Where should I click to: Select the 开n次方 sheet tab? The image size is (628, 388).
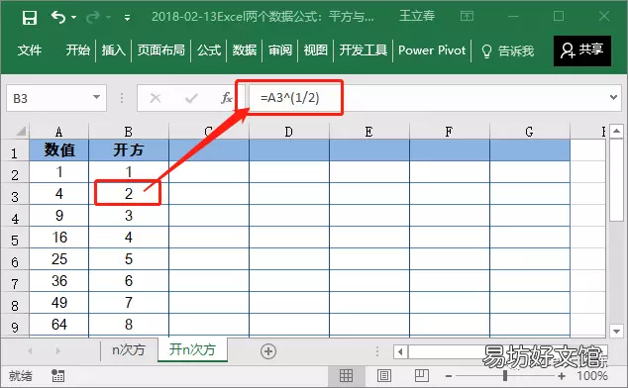coord(192,349)
